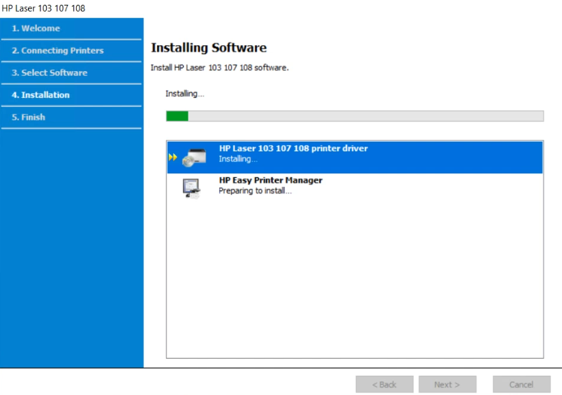Image resolution: width=562 pixels, height=395 pixels.
Task: Select the HP Easy Printer Manager title
Action: pos(270,181)
